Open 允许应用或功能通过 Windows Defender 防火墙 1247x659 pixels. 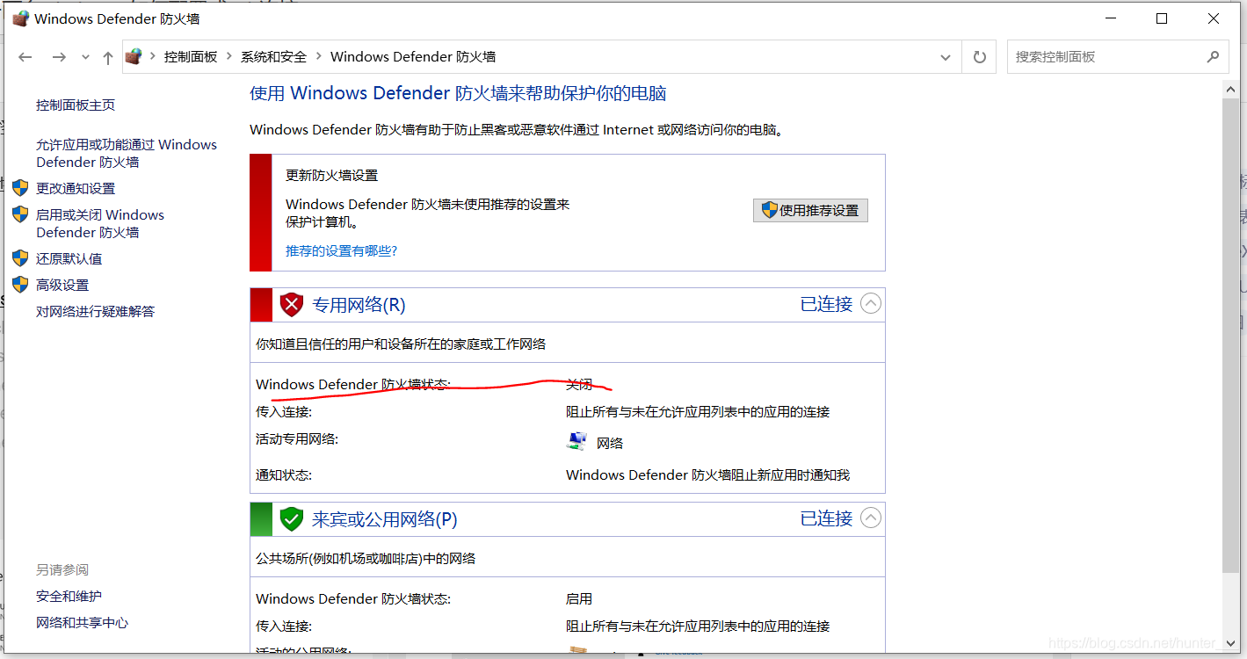127,153
